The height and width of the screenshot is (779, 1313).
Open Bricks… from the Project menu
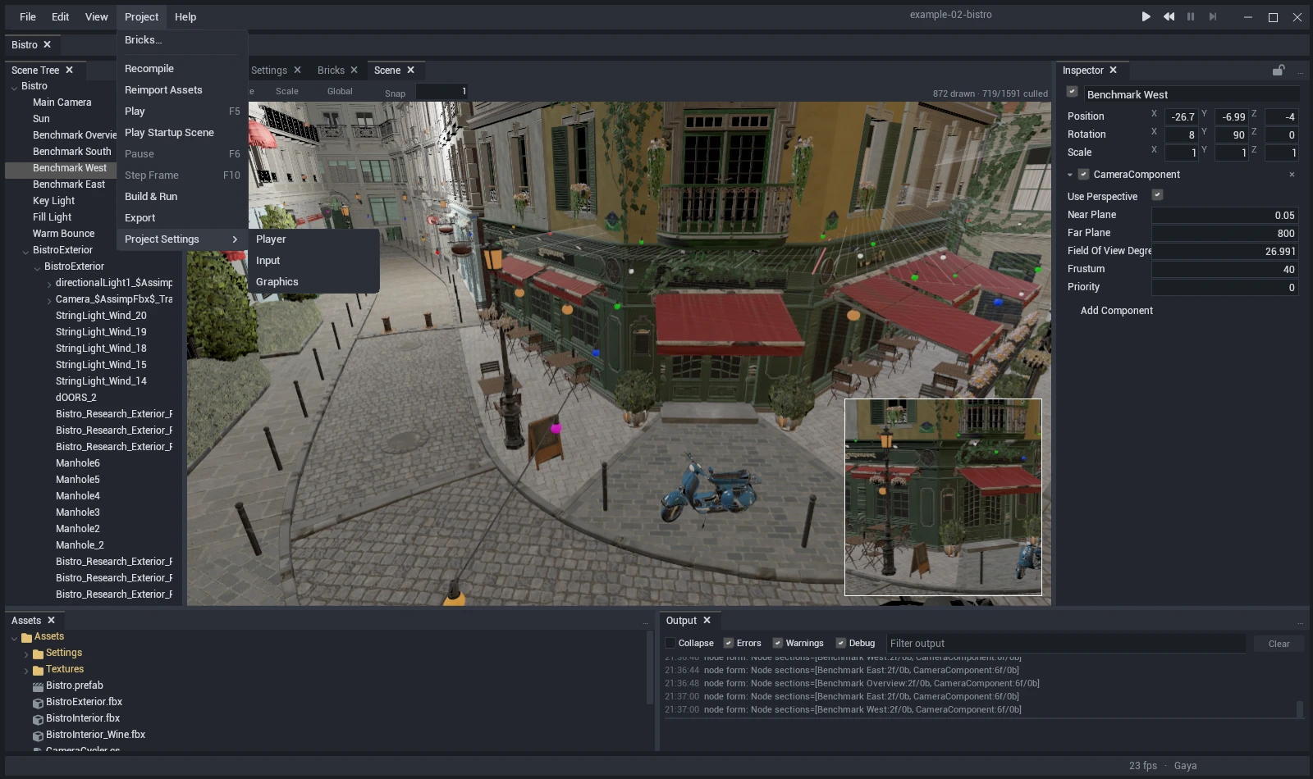[x=182, y=40]
